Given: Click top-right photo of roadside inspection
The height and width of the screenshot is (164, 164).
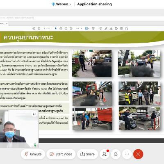Looking at the screenshot, I should (x=139, y=63).
